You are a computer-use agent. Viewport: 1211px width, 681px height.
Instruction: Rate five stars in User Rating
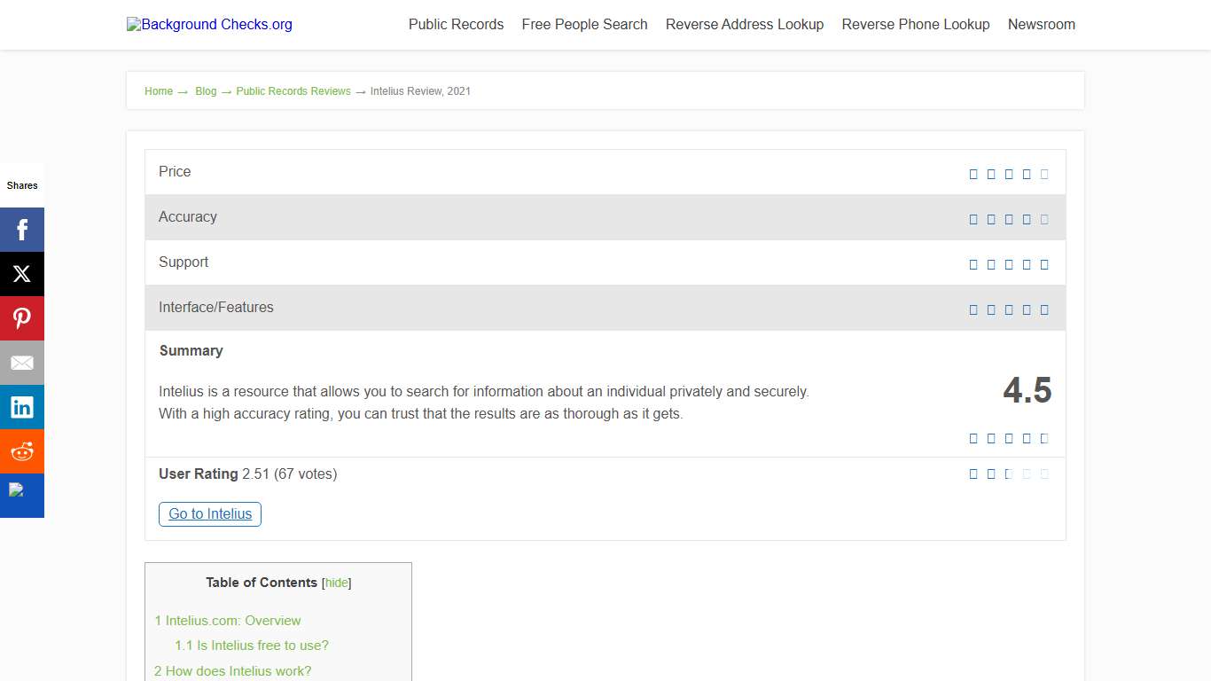click(x=1044, y=474)
